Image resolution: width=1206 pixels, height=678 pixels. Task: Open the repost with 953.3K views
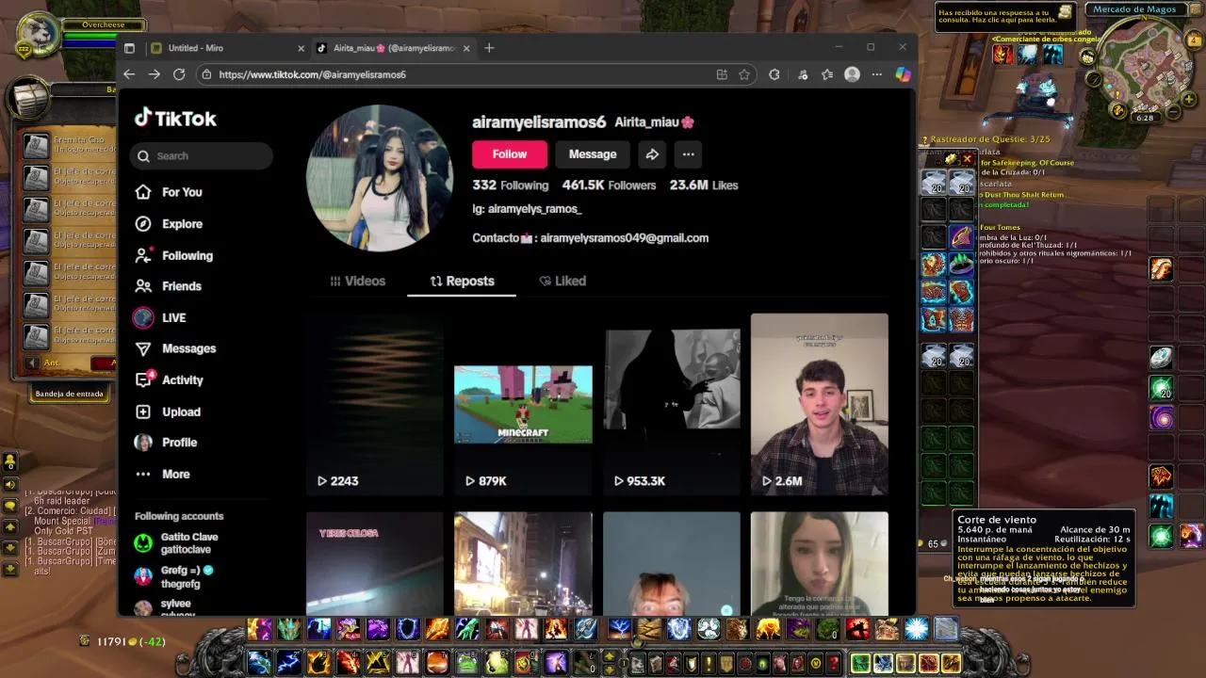click(672, 404)
